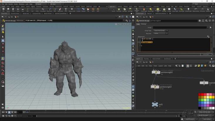
Task: Open the Persp viewport menu
Action: click(x=120, y=24)
